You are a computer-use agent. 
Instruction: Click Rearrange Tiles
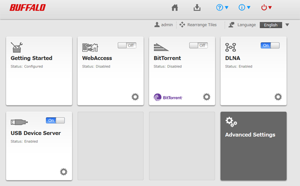click(202, 25)
